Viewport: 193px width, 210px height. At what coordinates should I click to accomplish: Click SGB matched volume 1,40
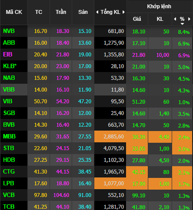tap(164, 114)
